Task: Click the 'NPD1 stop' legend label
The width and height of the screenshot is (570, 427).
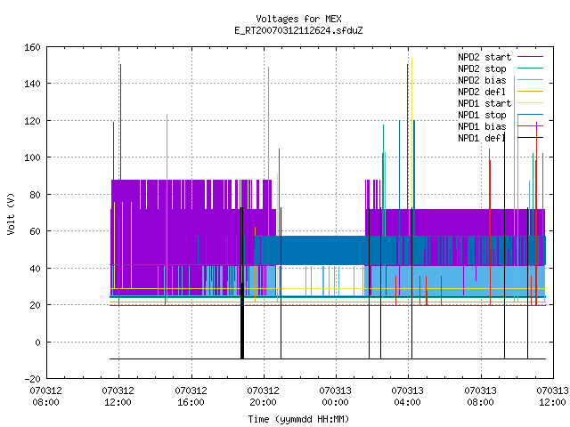Action: (482, 115)
